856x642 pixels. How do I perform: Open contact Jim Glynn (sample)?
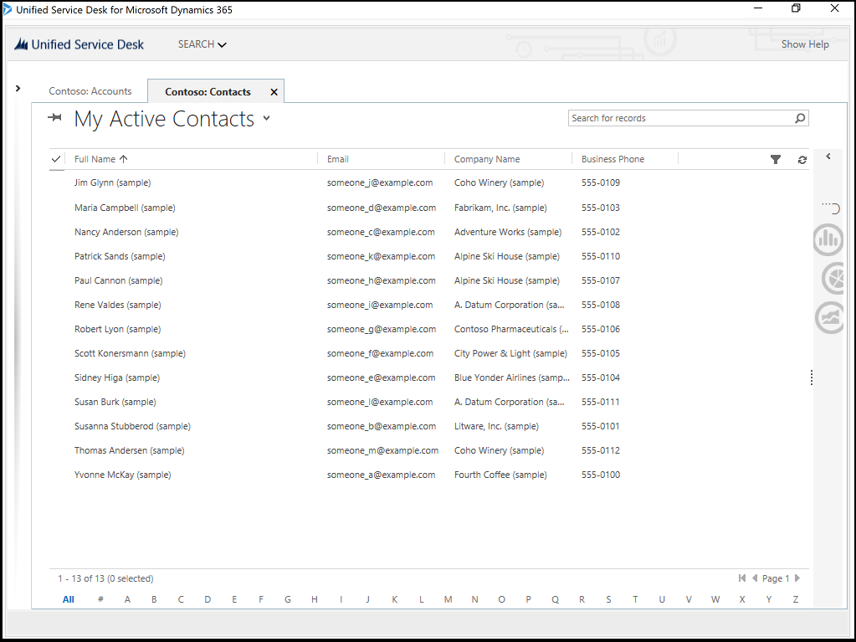click(x=112, y=182)
